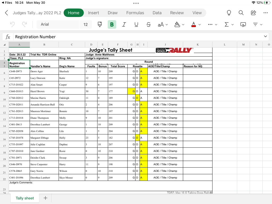Toggle Strikethrough formatting

click(148, 24)
